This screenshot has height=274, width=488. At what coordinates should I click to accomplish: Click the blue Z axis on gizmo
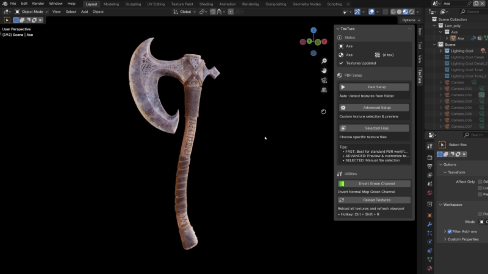click(314, 30)
